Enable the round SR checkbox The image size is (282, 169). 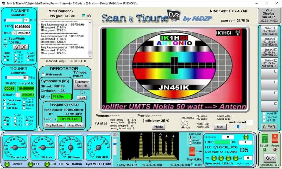(x=264, y=114)
